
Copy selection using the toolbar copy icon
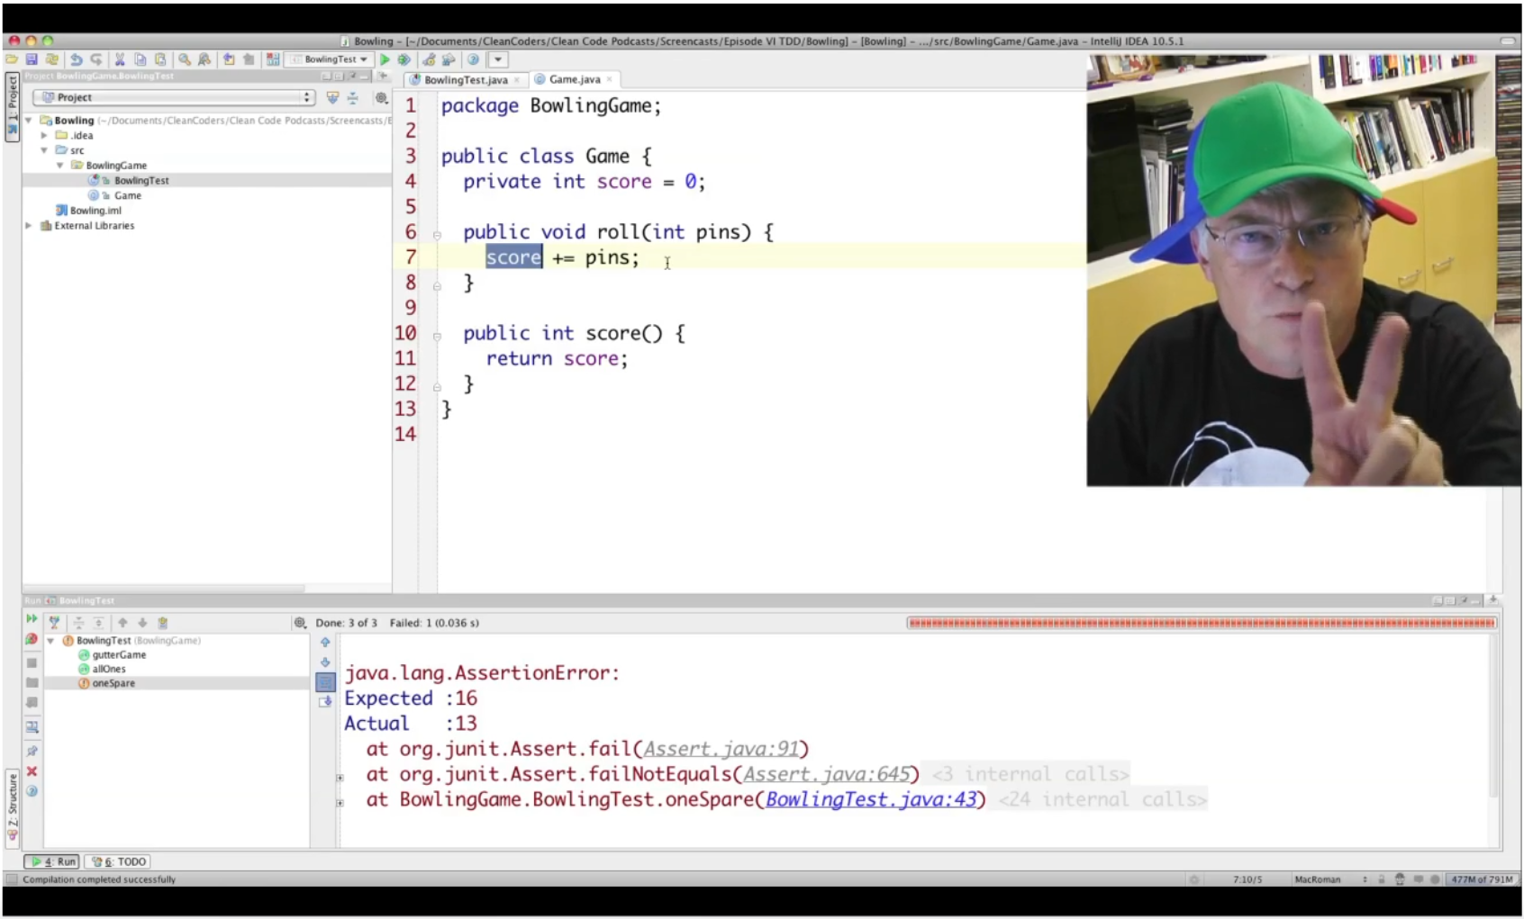click(x=141, y=59)
